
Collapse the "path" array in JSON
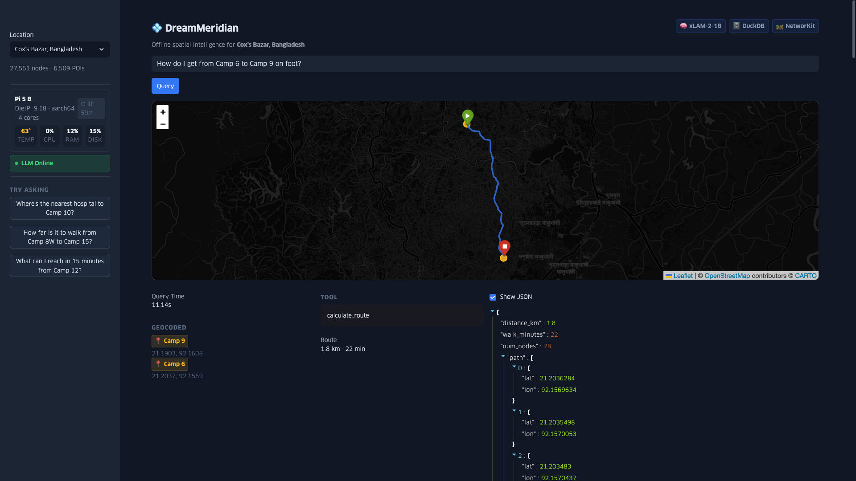(503, 356)
